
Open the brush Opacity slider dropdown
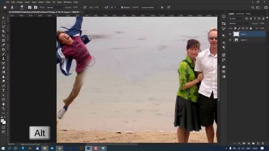tap(80, 8)
